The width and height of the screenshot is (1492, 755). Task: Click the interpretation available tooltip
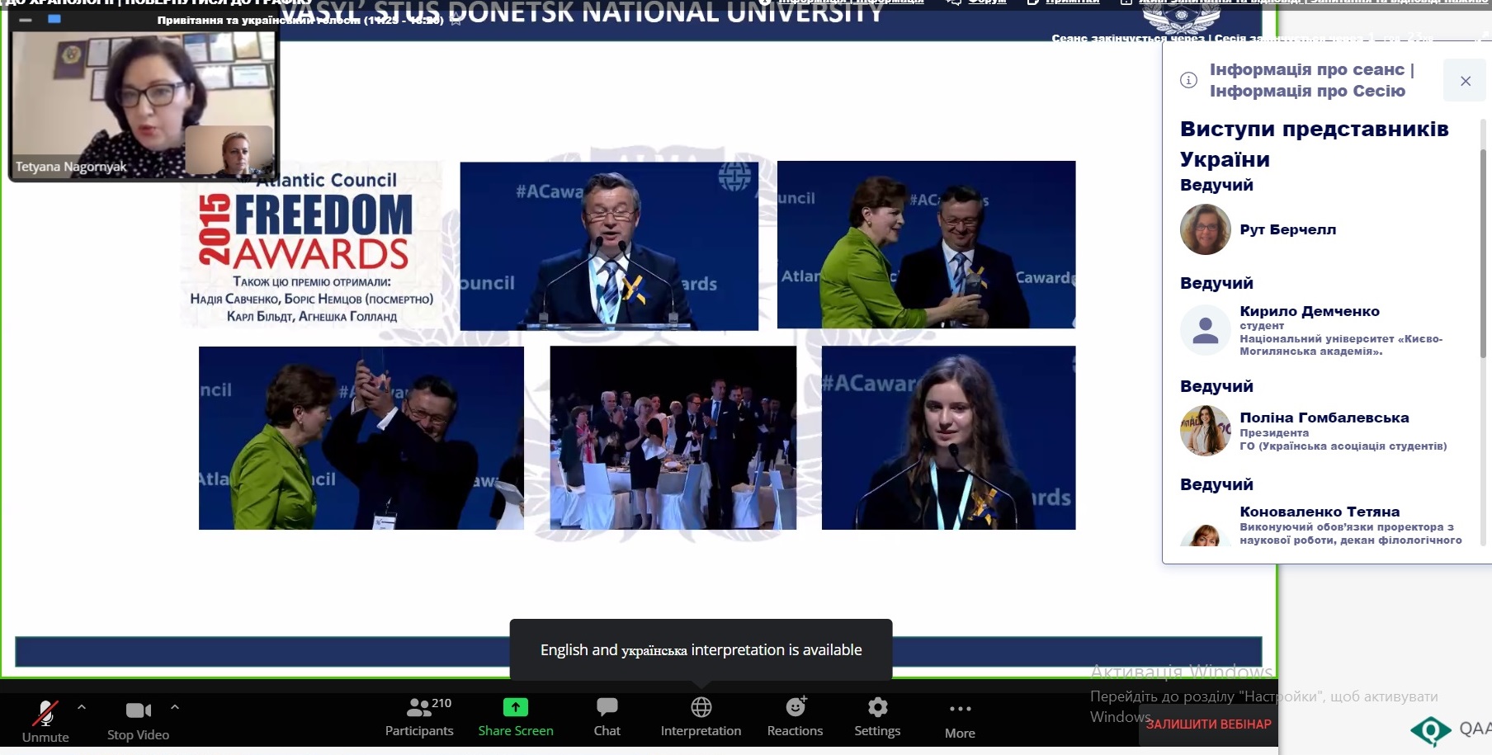coord(701,650)
